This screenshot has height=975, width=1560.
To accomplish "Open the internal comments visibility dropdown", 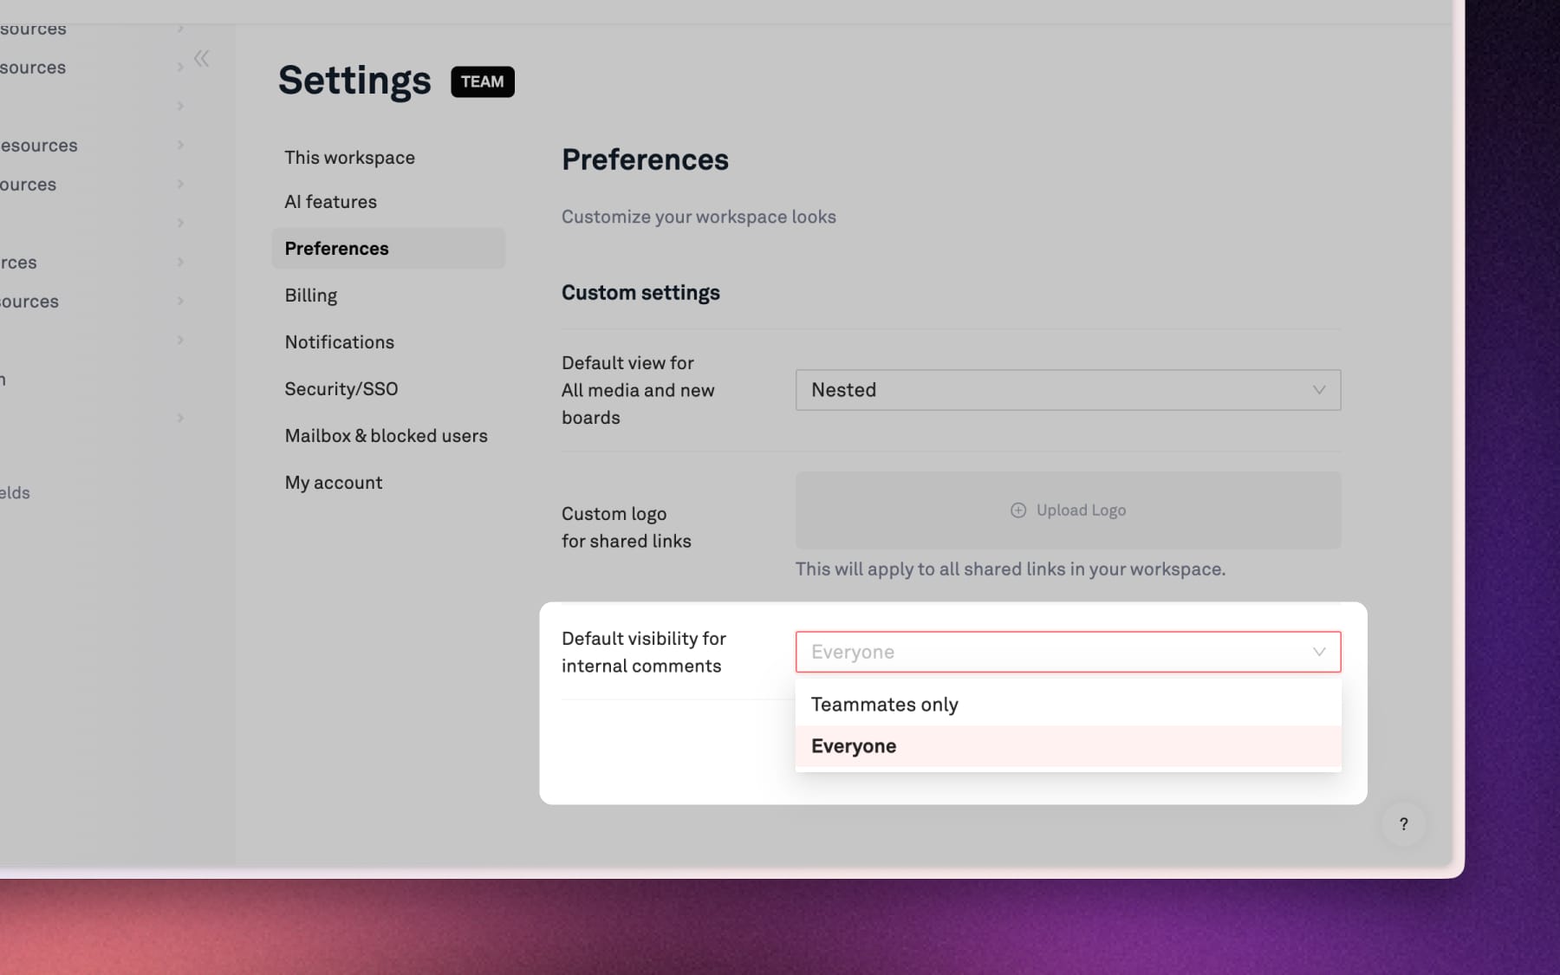I will (1068, 652).
